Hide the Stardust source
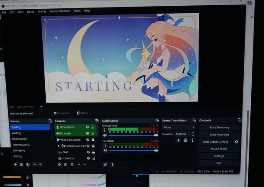Viewport: 264px width, 187px height. [x=88, y=158]
